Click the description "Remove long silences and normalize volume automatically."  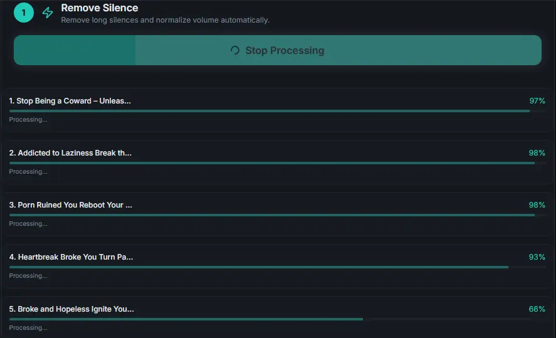[x=165, y=20]
